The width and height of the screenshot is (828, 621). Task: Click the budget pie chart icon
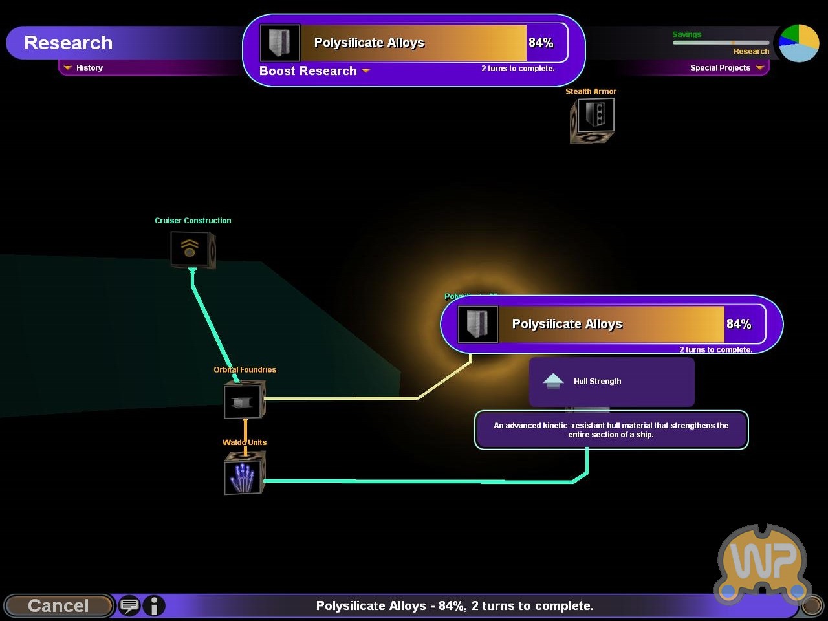[x=799, y=43]
